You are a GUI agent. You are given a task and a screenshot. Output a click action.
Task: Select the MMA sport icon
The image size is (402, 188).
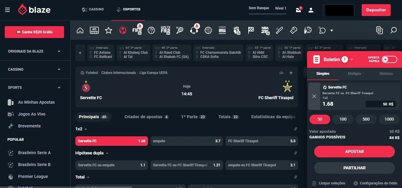tap(222, 30)
